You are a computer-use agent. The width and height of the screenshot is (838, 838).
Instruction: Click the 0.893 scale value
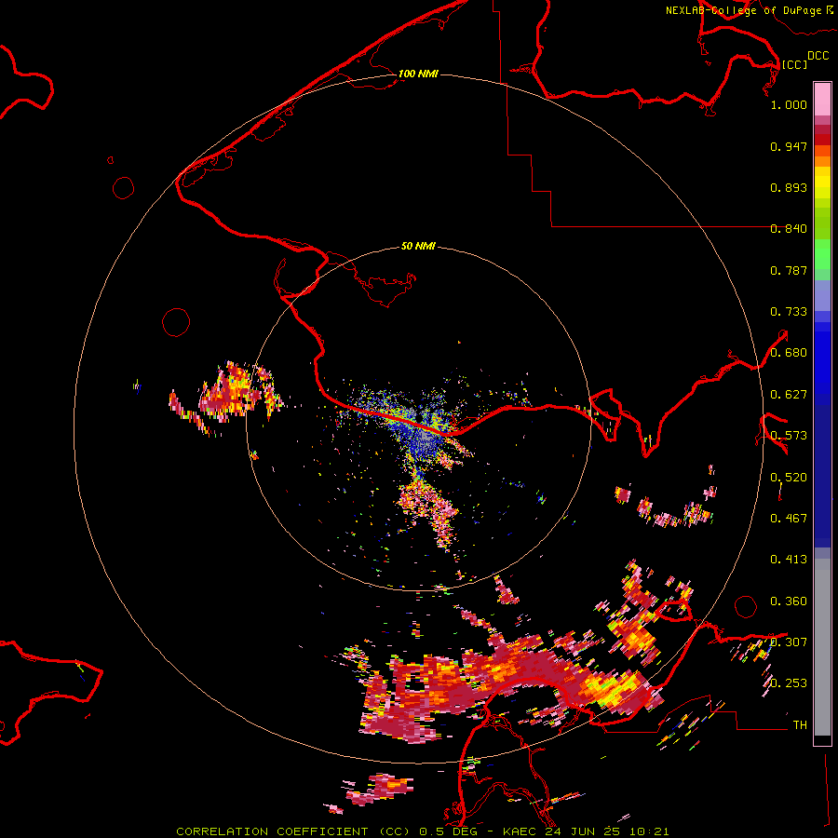pyautogui.click(x=789, y=187)
